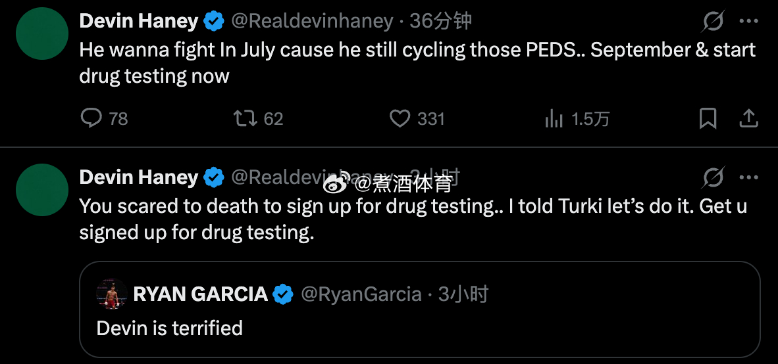Screen dimensions: 778x364
Task: Open Grok icon on second tweet
Action: pyautogui.click(x=712, y=178)
